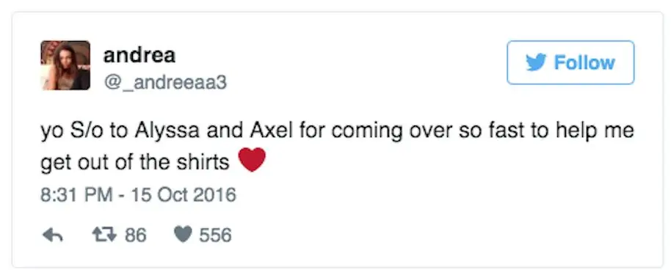Open andrea's profile via display name
671x278 pixels.
click(139, 55)
